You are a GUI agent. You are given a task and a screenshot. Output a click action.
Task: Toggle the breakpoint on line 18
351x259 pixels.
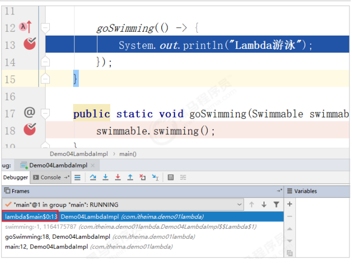click(x=30, y=129)
